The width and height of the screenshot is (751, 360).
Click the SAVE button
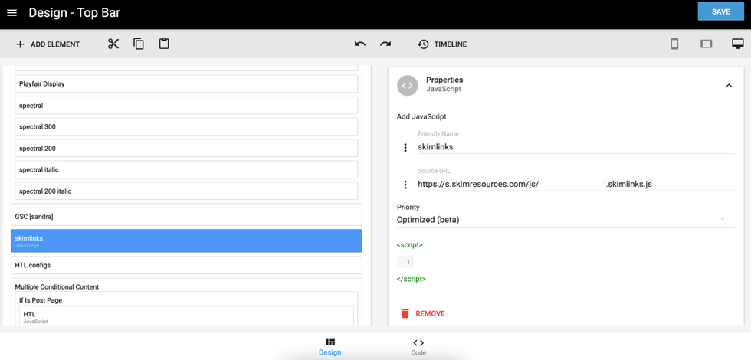720,12
